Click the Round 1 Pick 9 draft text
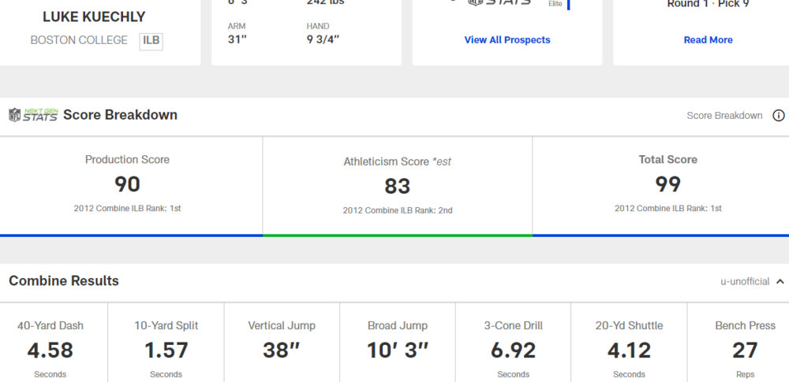The image size is (789, 382). [708, 4]
